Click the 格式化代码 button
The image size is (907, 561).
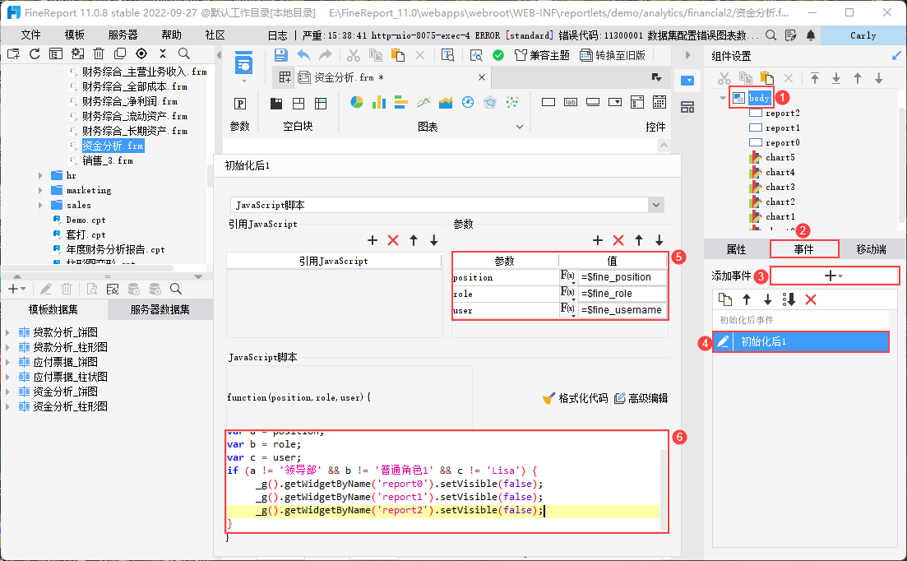point(576,398)
